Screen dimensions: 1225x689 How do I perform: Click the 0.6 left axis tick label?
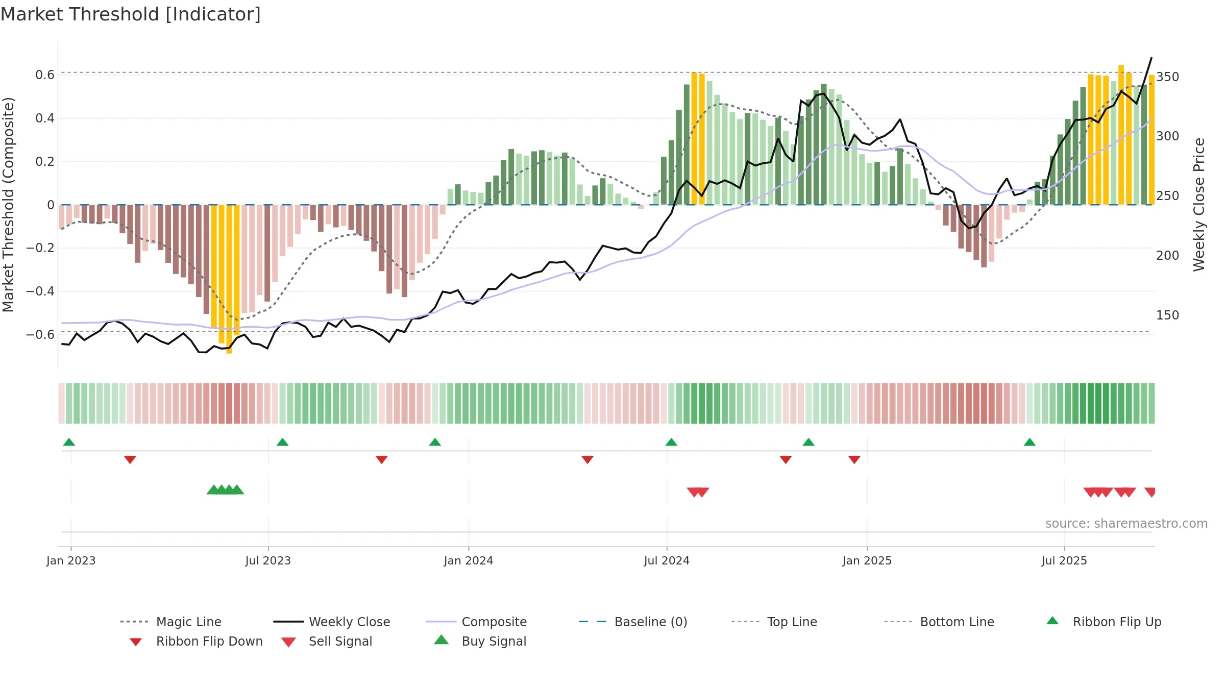click(x=45, y=75)
